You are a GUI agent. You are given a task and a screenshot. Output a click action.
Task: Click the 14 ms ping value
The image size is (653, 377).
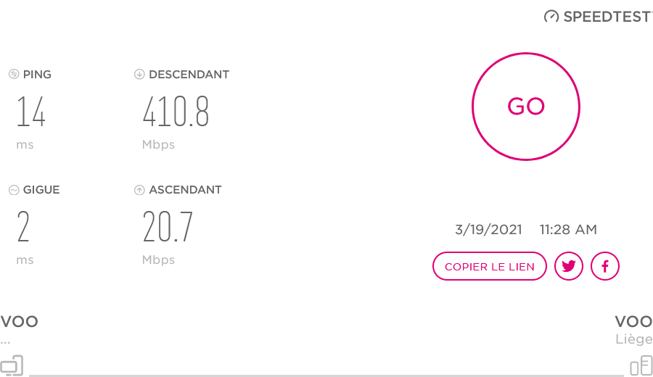tap(30, 112)
